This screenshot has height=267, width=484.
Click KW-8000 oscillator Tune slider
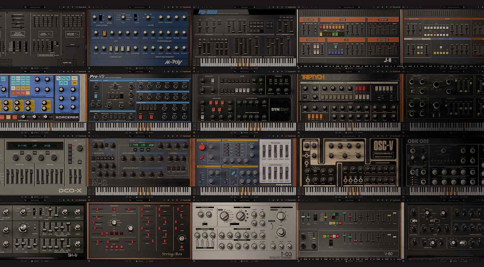200,27
